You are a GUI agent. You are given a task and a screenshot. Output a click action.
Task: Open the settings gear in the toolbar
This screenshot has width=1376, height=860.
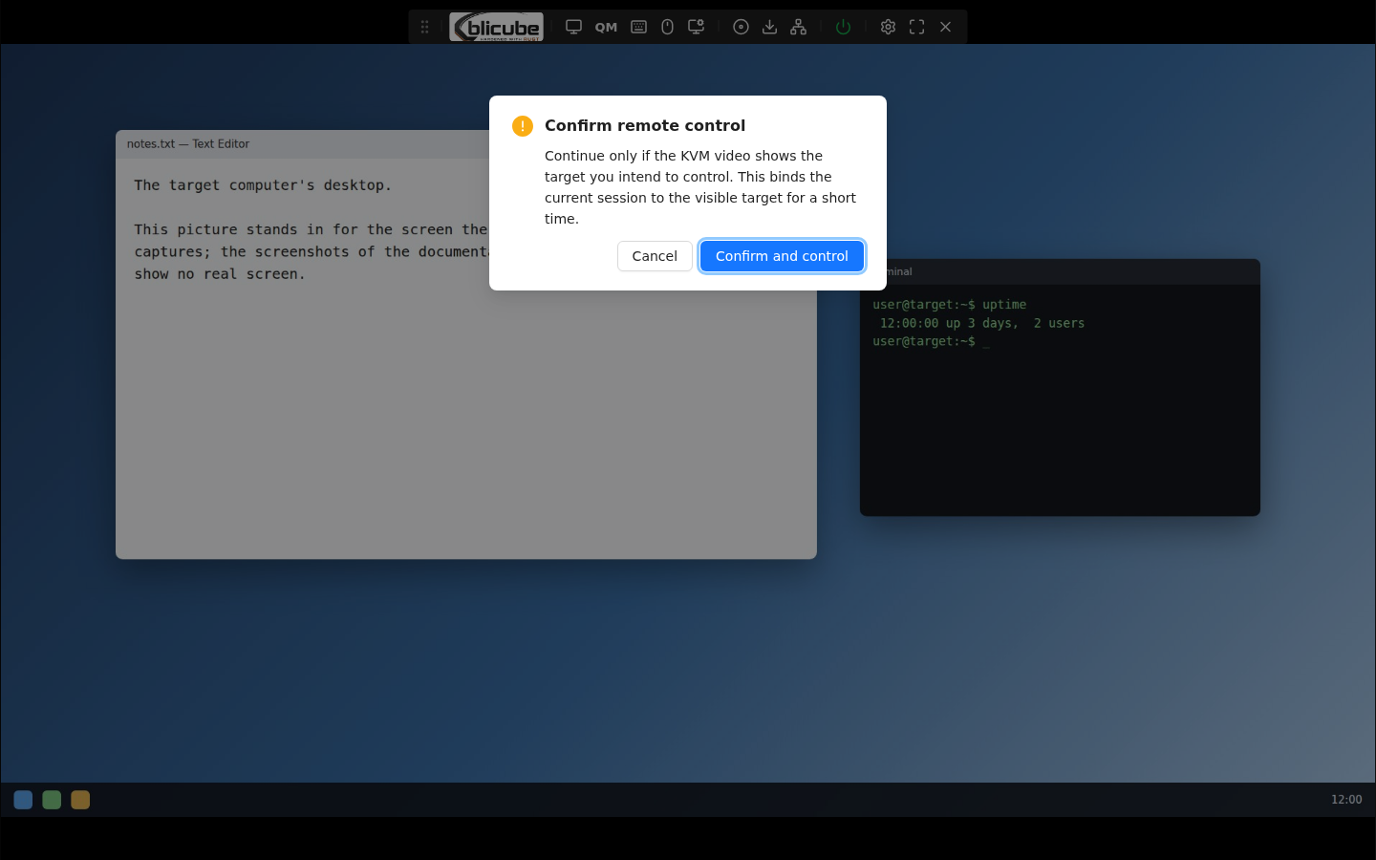coord(888,27)
